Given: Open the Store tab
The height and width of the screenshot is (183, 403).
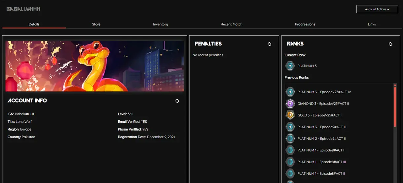Looking at the screenshot, I should [96, 24].
